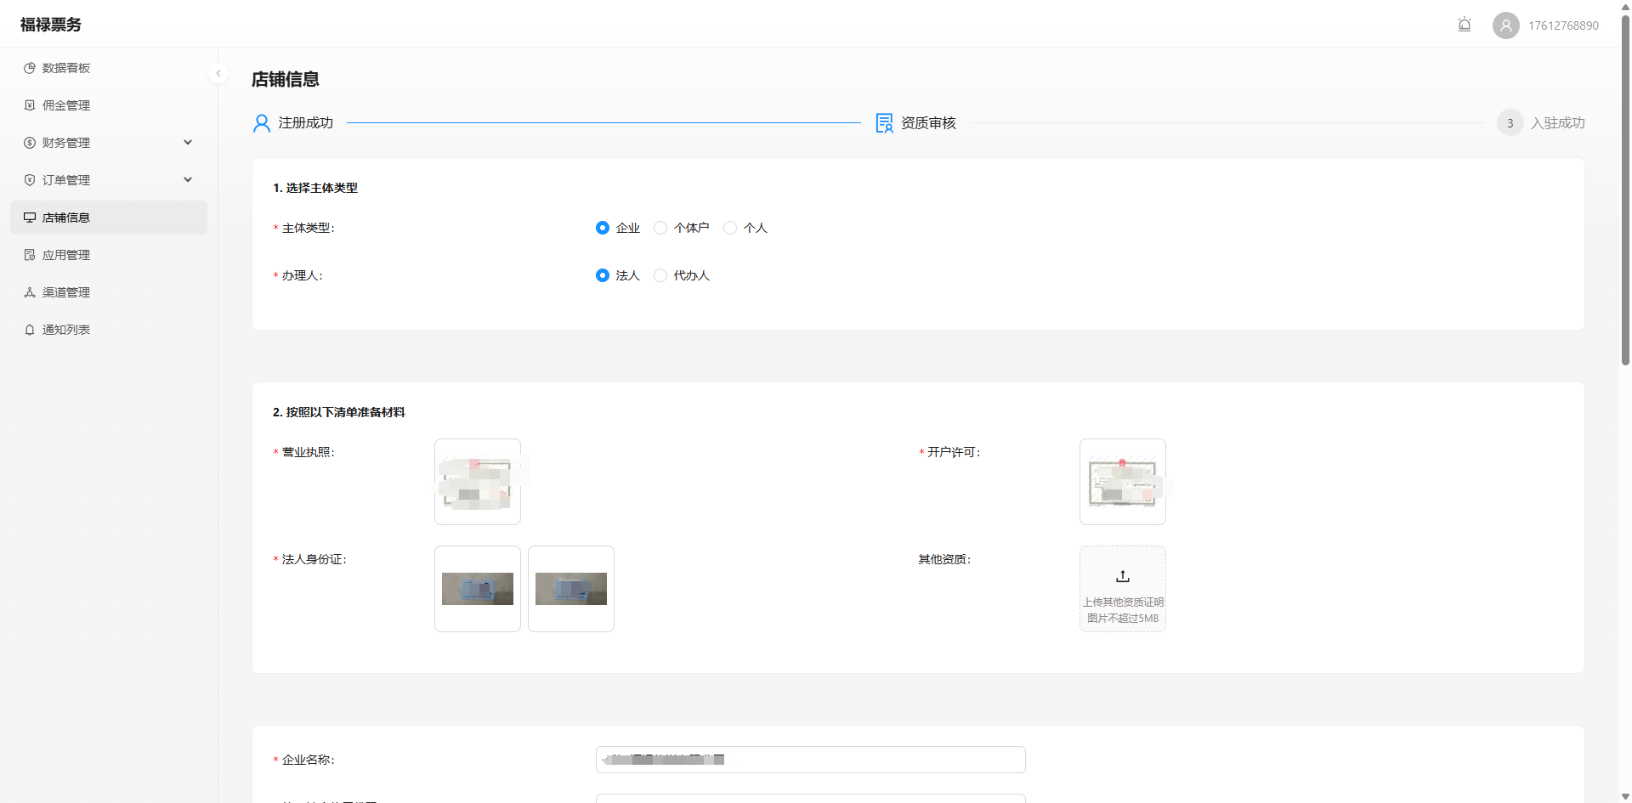Screen dimensions: 1632x803
Task: Choose 代办人 as the handler
Action: 660,275
